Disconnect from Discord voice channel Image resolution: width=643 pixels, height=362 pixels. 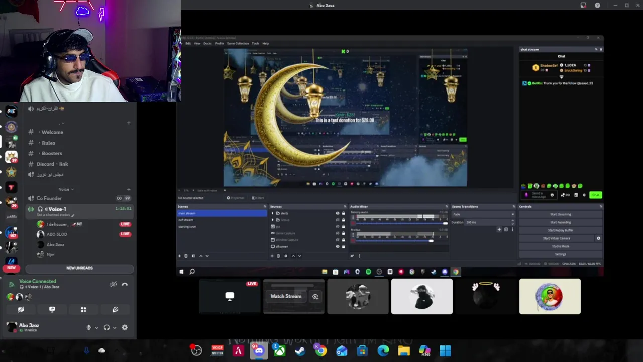click(x=125, y=284)
